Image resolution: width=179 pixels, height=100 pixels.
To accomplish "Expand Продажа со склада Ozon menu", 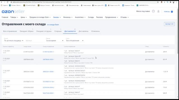I will point(40,17).
